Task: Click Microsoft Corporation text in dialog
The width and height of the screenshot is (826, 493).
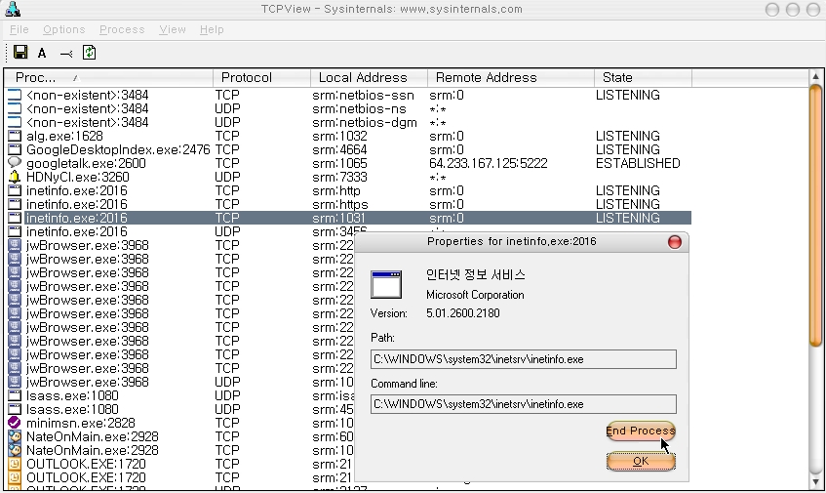Action: click(x=475, y=295)
